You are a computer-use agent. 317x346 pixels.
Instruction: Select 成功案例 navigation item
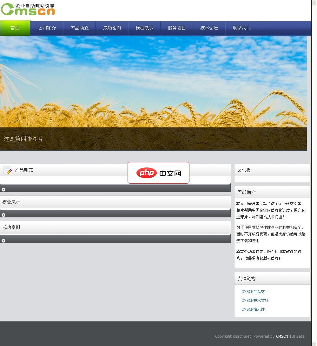pyautogui.click(x=112, y=28)
